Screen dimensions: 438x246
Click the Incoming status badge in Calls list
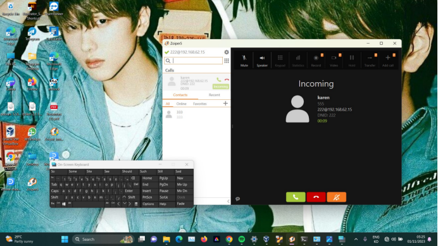pyautogui.click(x=221, y=87)
